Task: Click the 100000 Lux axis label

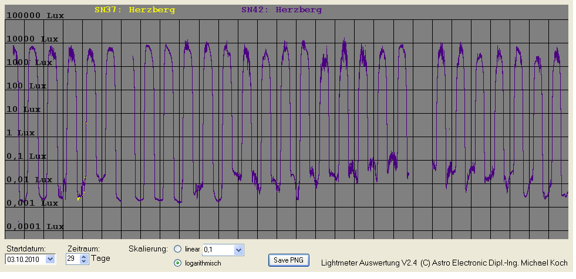Action: (x=35, y=16)
